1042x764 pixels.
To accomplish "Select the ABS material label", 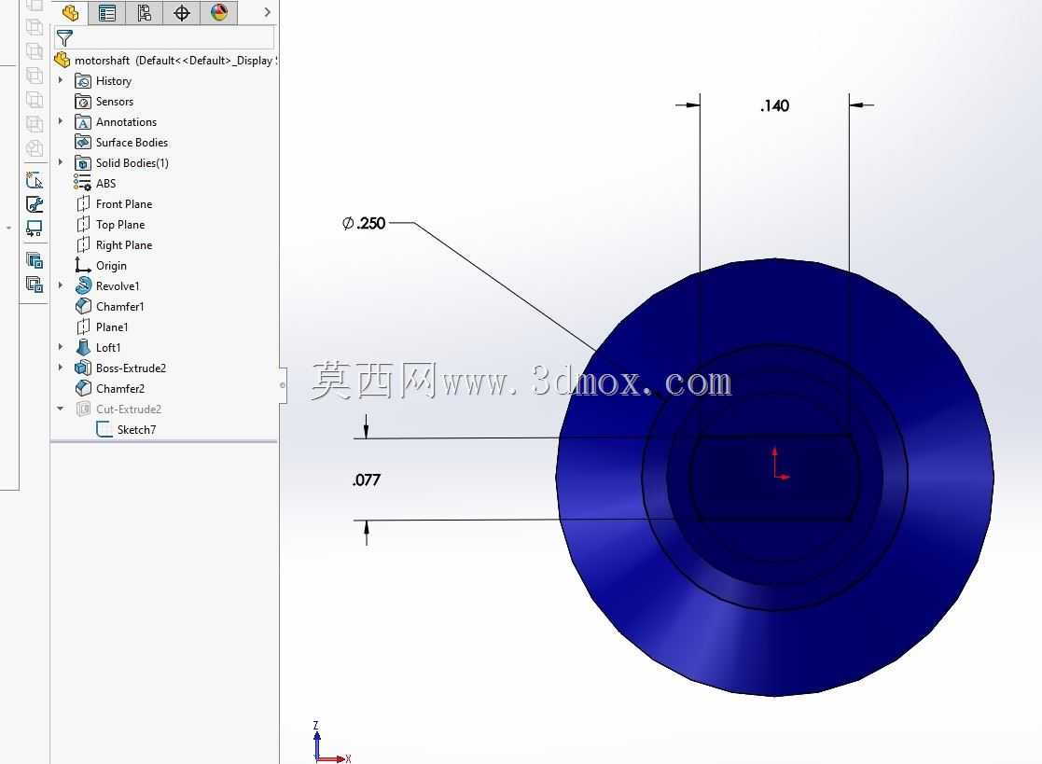I will 105,184.
